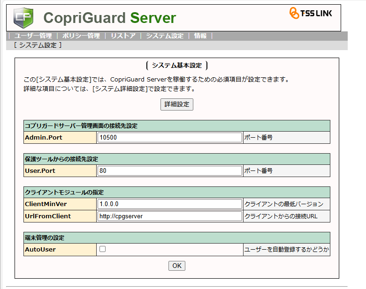Focus the Admin.Port input field
This screenshot has width=366, height=289.
coord(170,138)
